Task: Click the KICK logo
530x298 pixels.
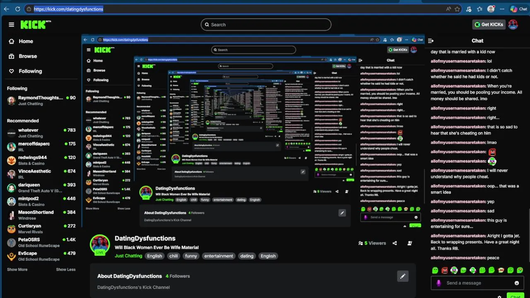Action: 36,24
